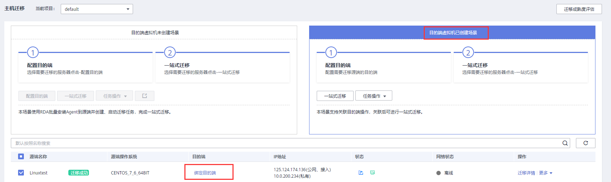The image size is (611, 182).
Task: Open the current project default dropdown
Action: pos(97,9)
